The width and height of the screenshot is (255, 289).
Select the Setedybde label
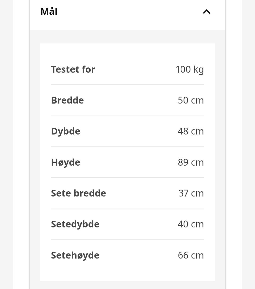click(x=75, y=225)
